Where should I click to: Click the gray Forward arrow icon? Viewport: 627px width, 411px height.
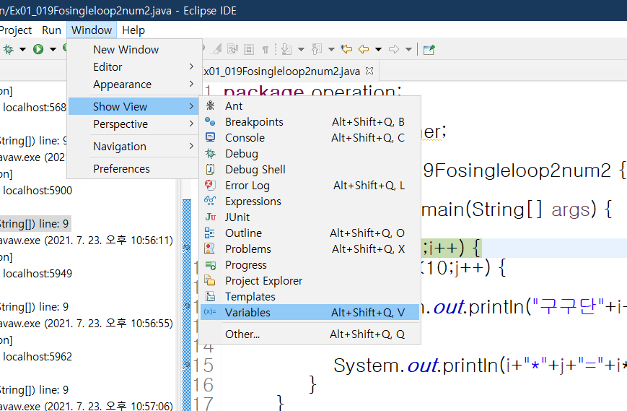pyautogui.click(x=394, y=50)
